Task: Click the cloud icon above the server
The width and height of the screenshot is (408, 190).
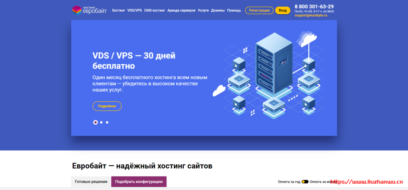Action: [x=308, y=39]
